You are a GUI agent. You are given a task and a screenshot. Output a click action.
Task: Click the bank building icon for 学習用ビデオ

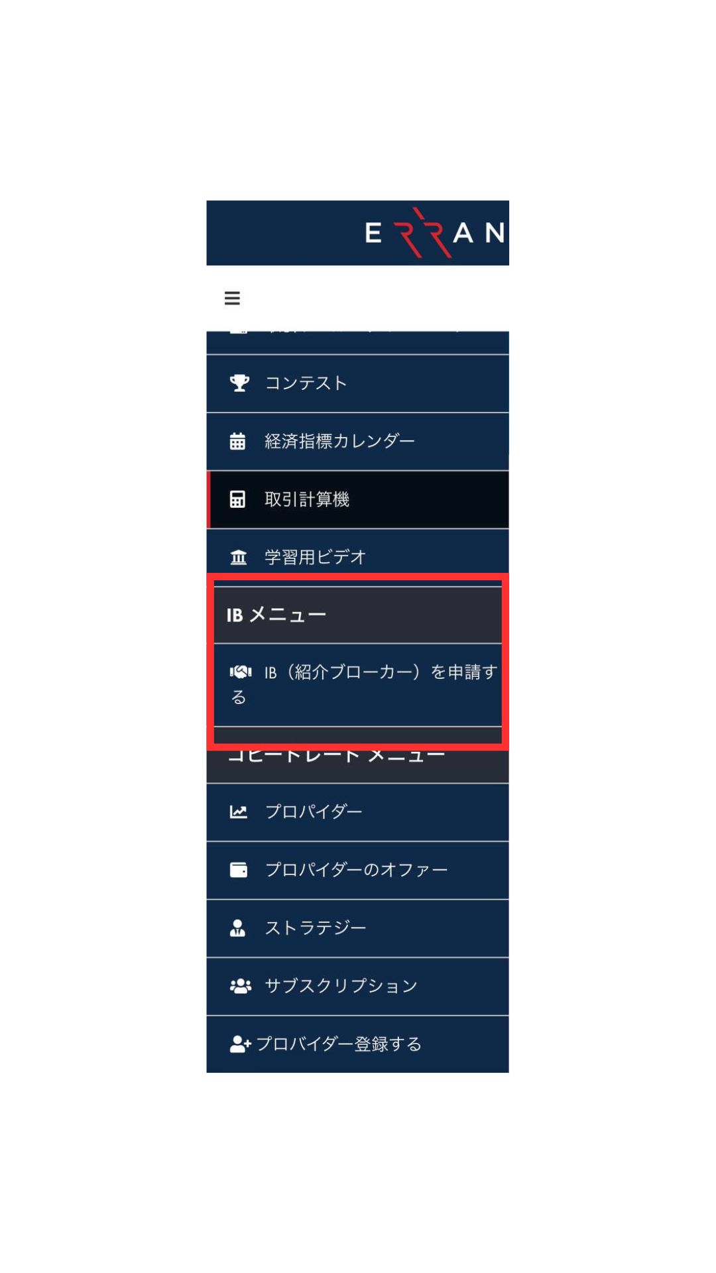pos(238,557)
